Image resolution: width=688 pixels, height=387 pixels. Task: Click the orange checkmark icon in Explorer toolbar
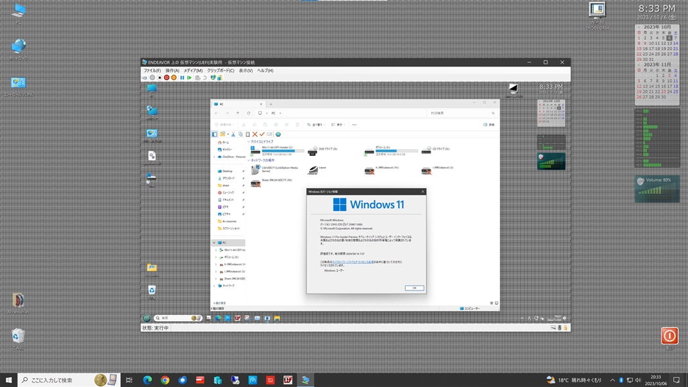coord(262,134)
